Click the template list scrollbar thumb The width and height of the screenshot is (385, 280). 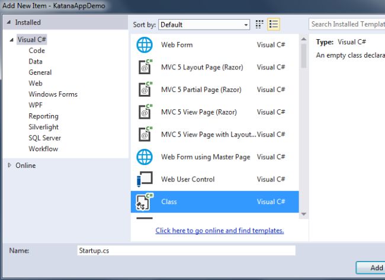point(304,56)
